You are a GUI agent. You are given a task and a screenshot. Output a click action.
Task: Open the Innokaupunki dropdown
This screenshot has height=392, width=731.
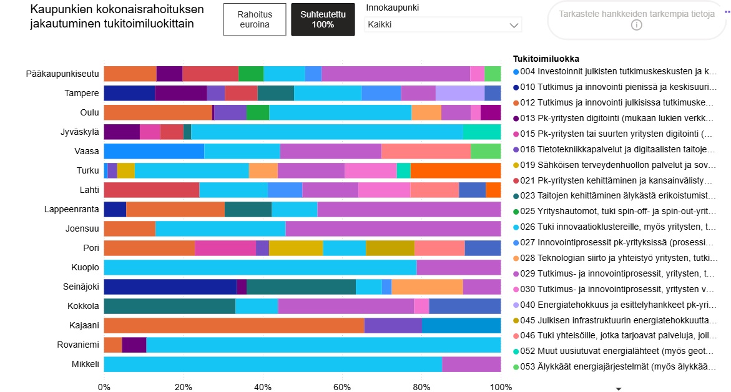(443, 25)
